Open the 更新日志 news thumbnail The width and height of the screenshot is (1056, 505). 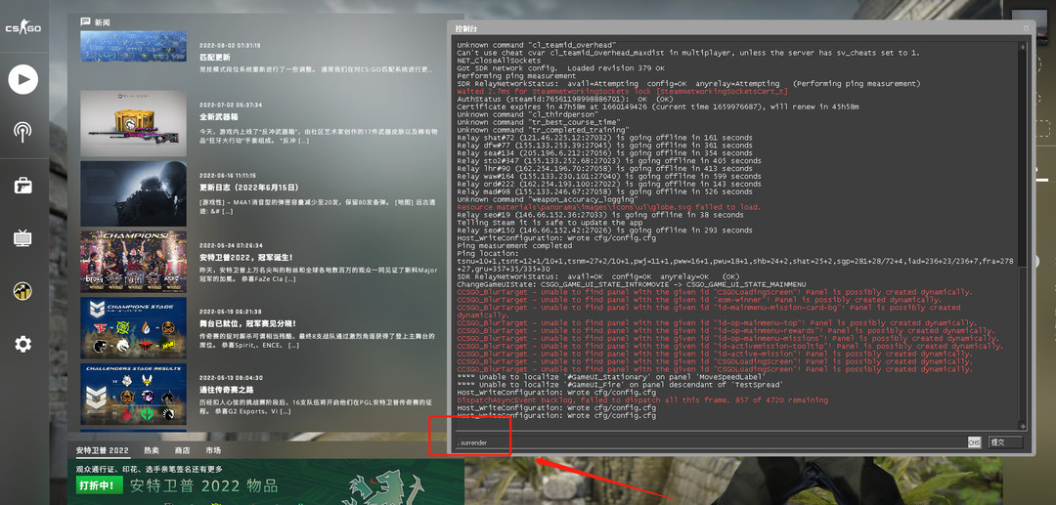pyautogui.click(x=133, y=193)
